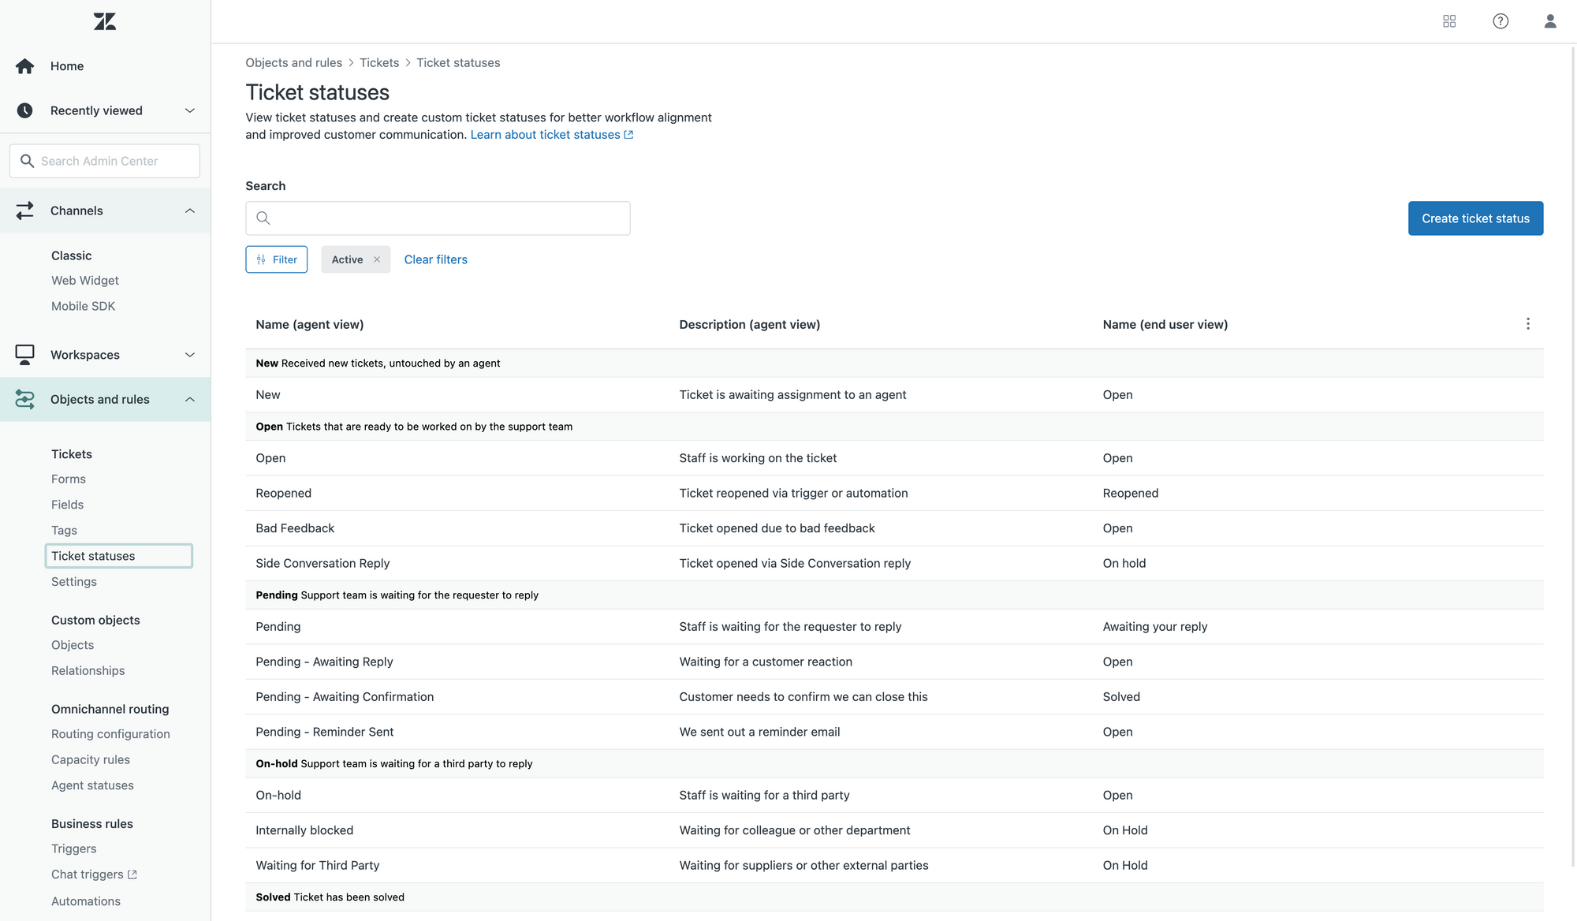This screenshot has width=1577, height=921.
Task: Open the Filter button
Action: tap(277, 259)
